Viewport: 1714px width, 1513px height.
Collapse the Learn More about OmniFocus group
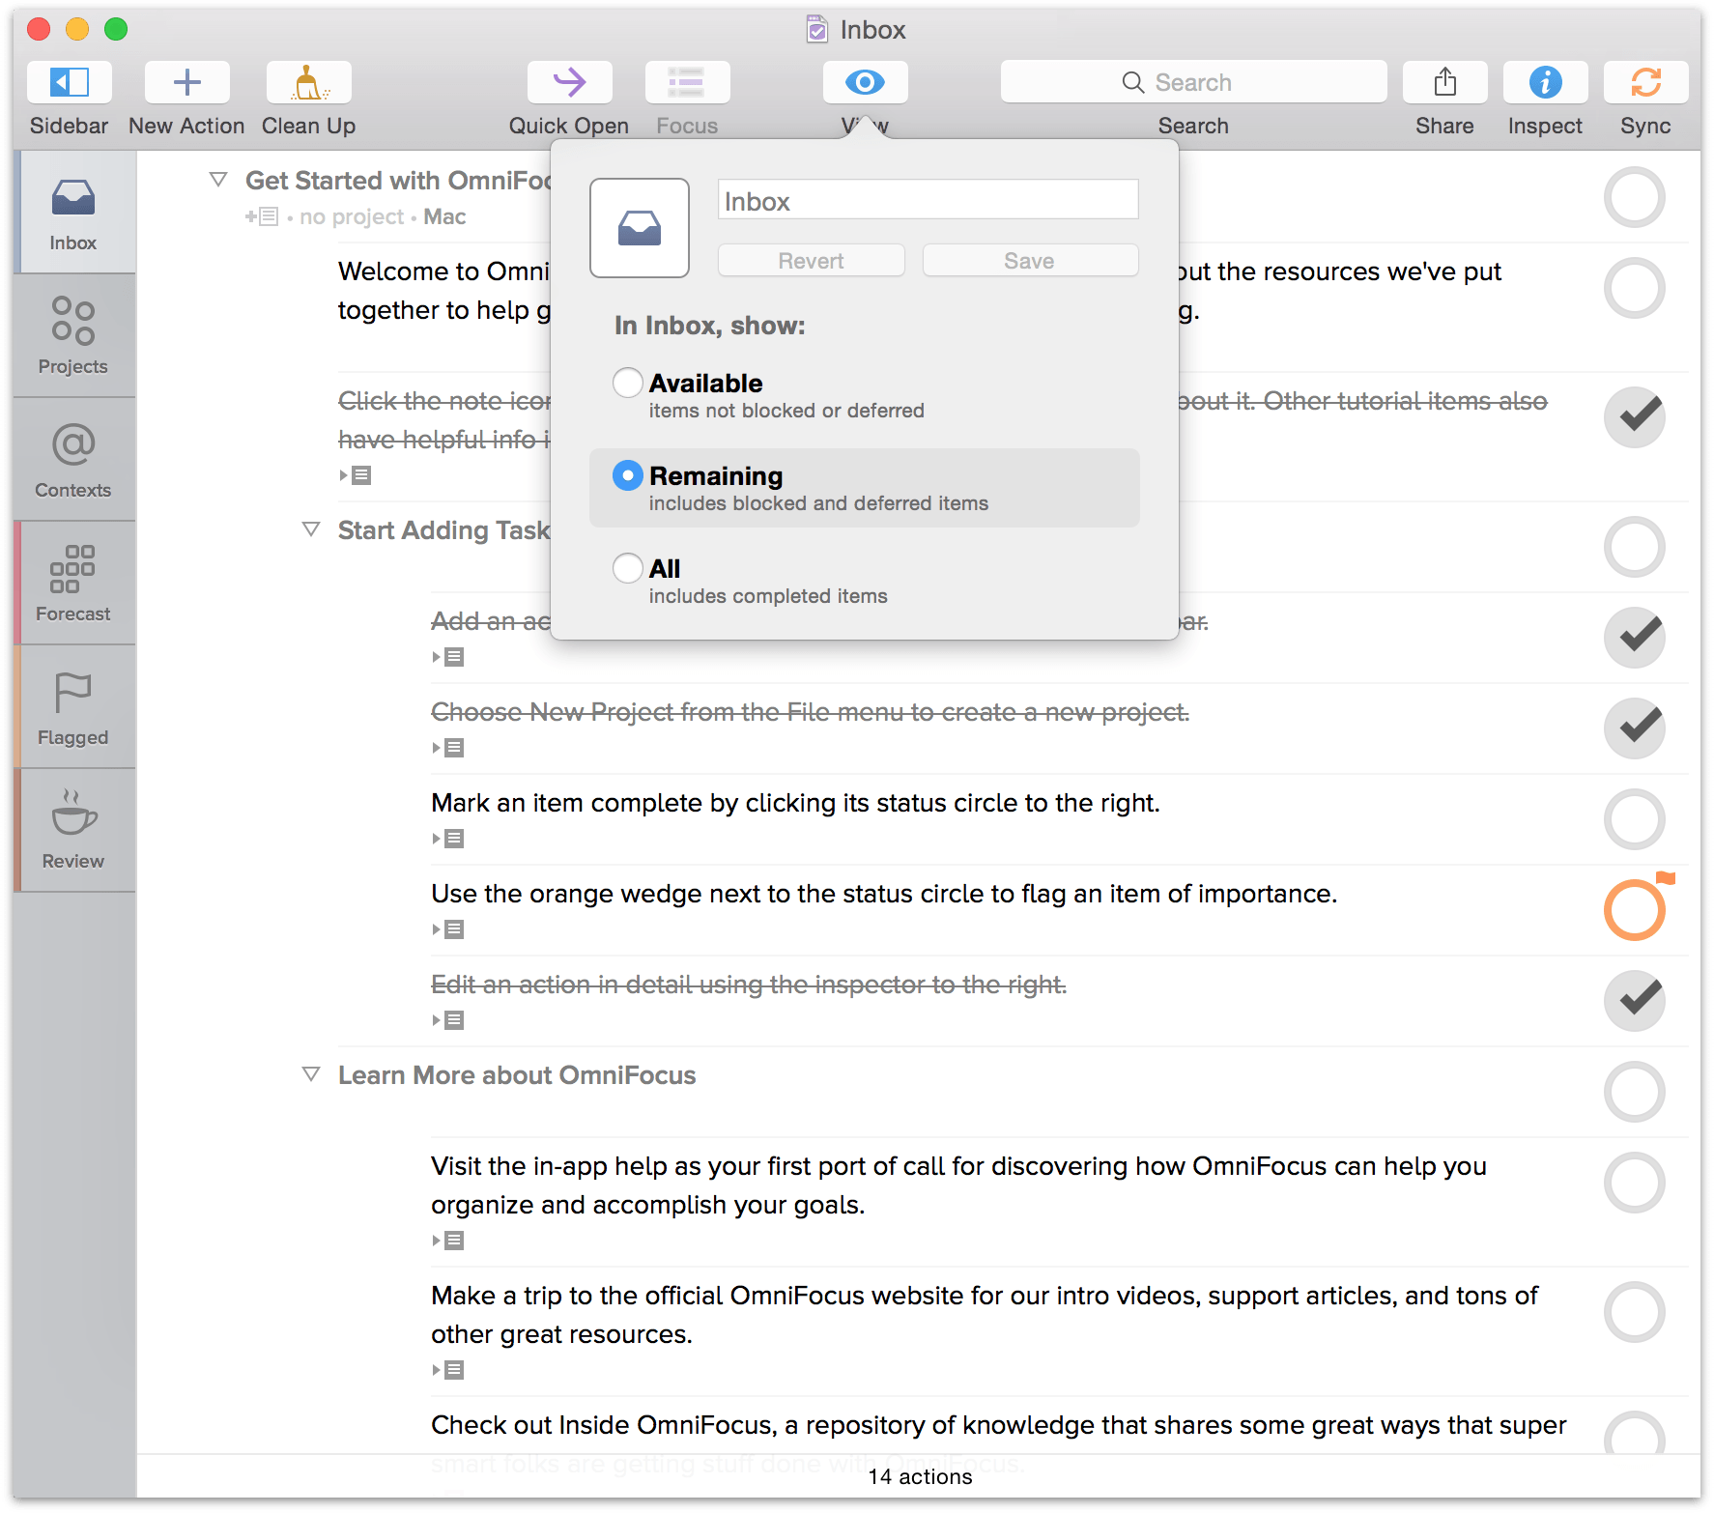[310, 1074]
